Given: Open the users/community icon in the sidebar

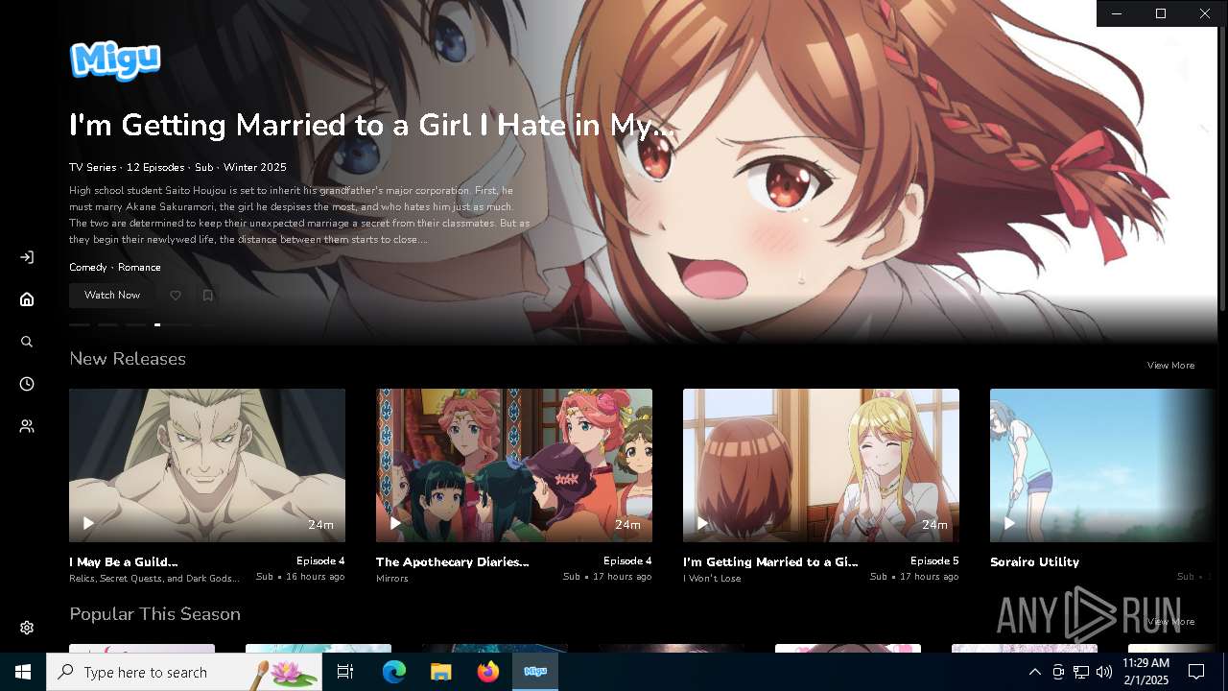Looking at the screenshot, I should pyautogui.click(x=27, y=426).
